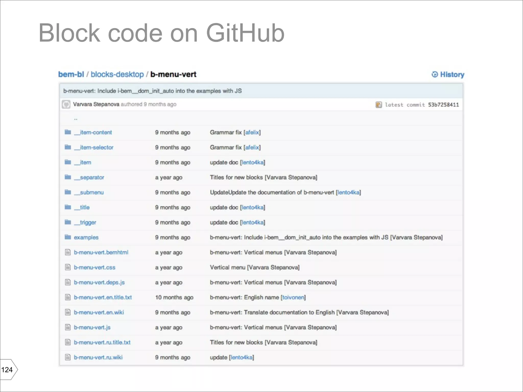Click folder icon for __item-content
The width and height of the screenshot is (523, 392).
tap(68, 132)
